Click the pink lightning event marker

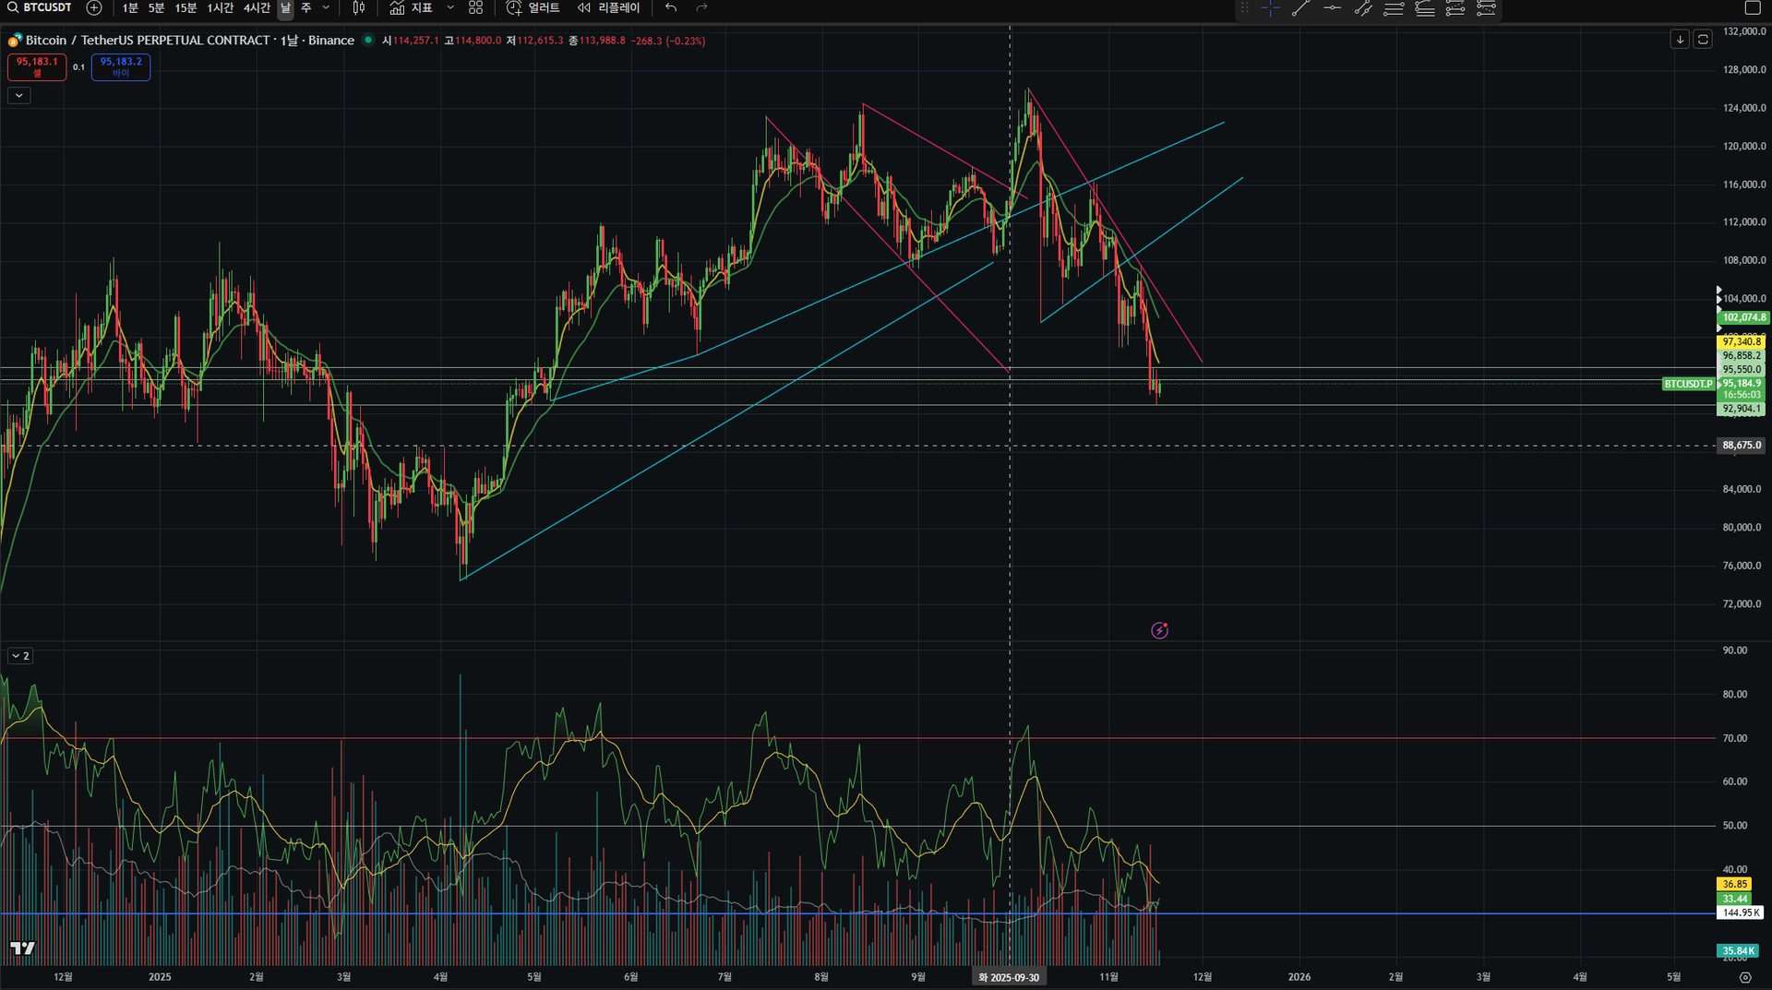pos(1160,630)
